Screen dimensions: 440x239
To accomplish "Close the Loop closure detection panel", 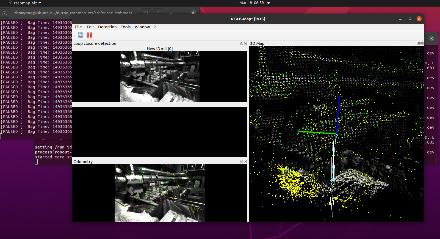I will click(245, 43).
